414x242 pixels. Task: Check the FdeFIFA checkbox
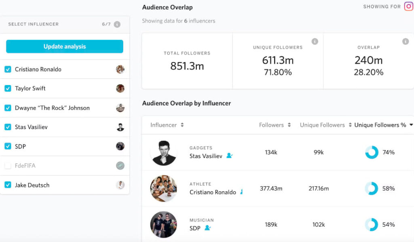(8, 165)
